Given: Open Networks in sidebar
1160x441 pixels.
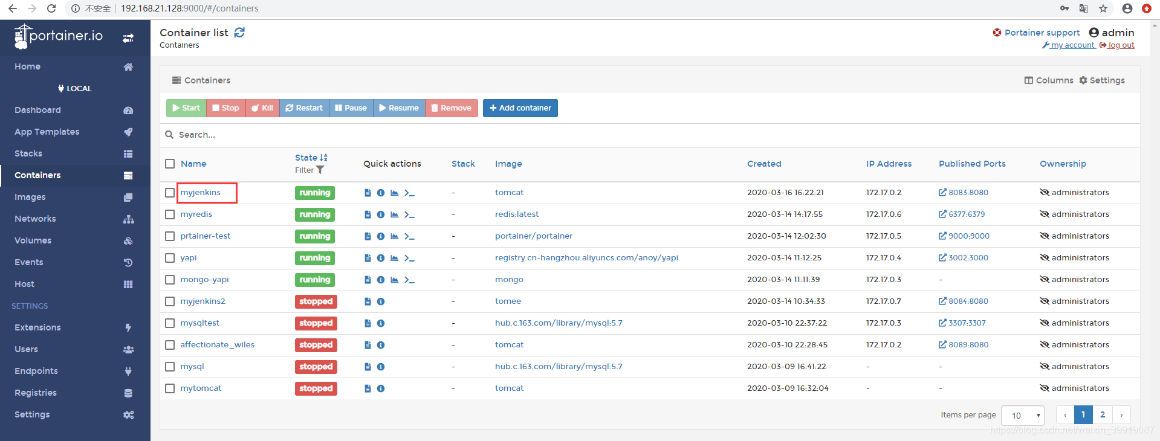Looking at the screenshot, I should tap(75, 219).
